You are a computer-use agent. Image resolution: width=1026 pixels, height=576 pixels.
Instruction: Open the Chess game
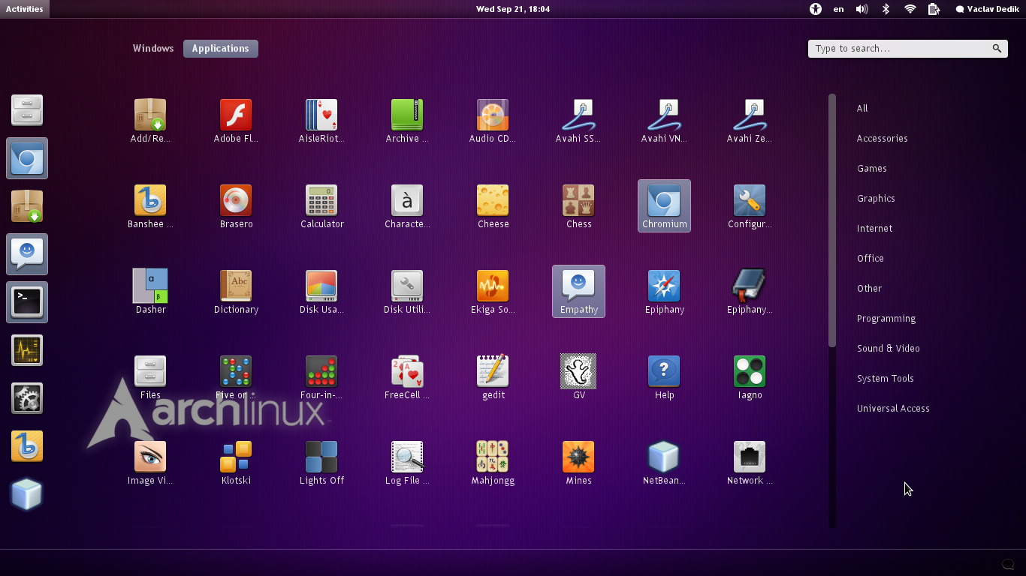point(578,206)
